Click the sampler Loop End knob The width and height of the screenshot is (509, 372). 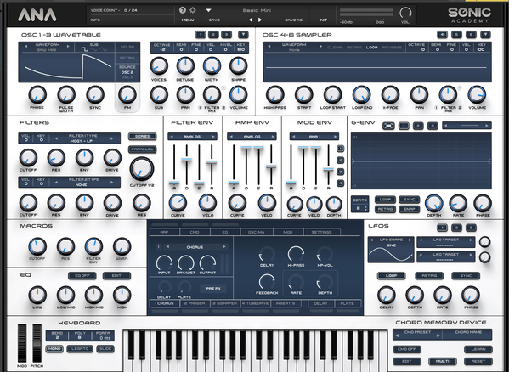(362, 94)
